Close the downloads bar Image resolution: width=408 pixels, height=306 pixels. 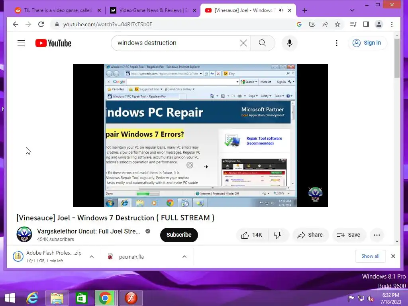click(393, 256)
